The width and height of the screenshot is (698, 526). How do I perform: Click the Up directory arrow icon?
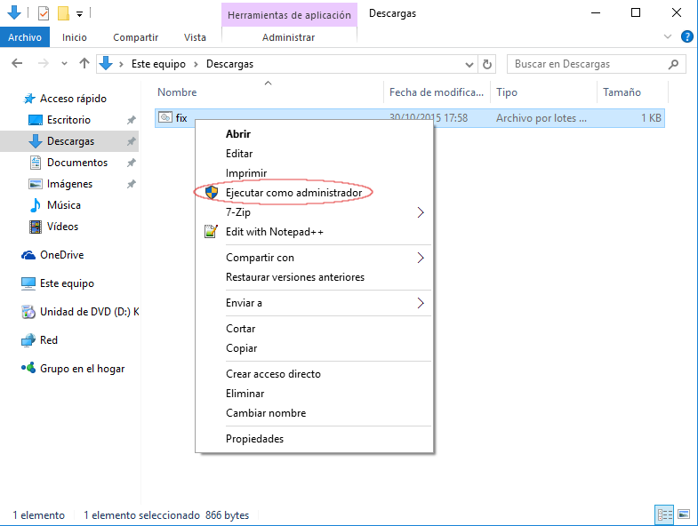point(84,64)
